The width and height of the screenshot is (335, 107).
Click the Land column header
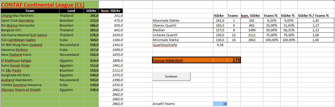(x=71, y=11)
